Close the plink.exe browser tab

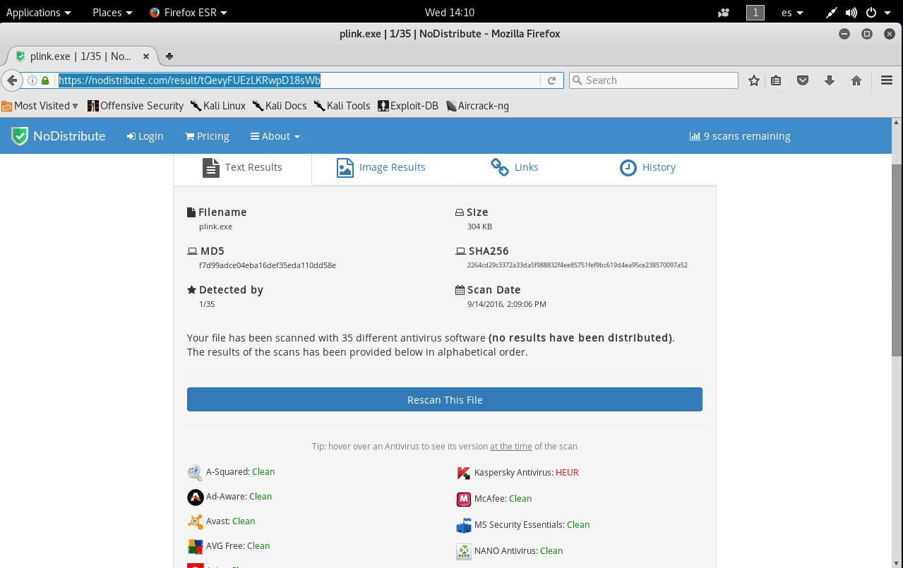tap(147, 56)
